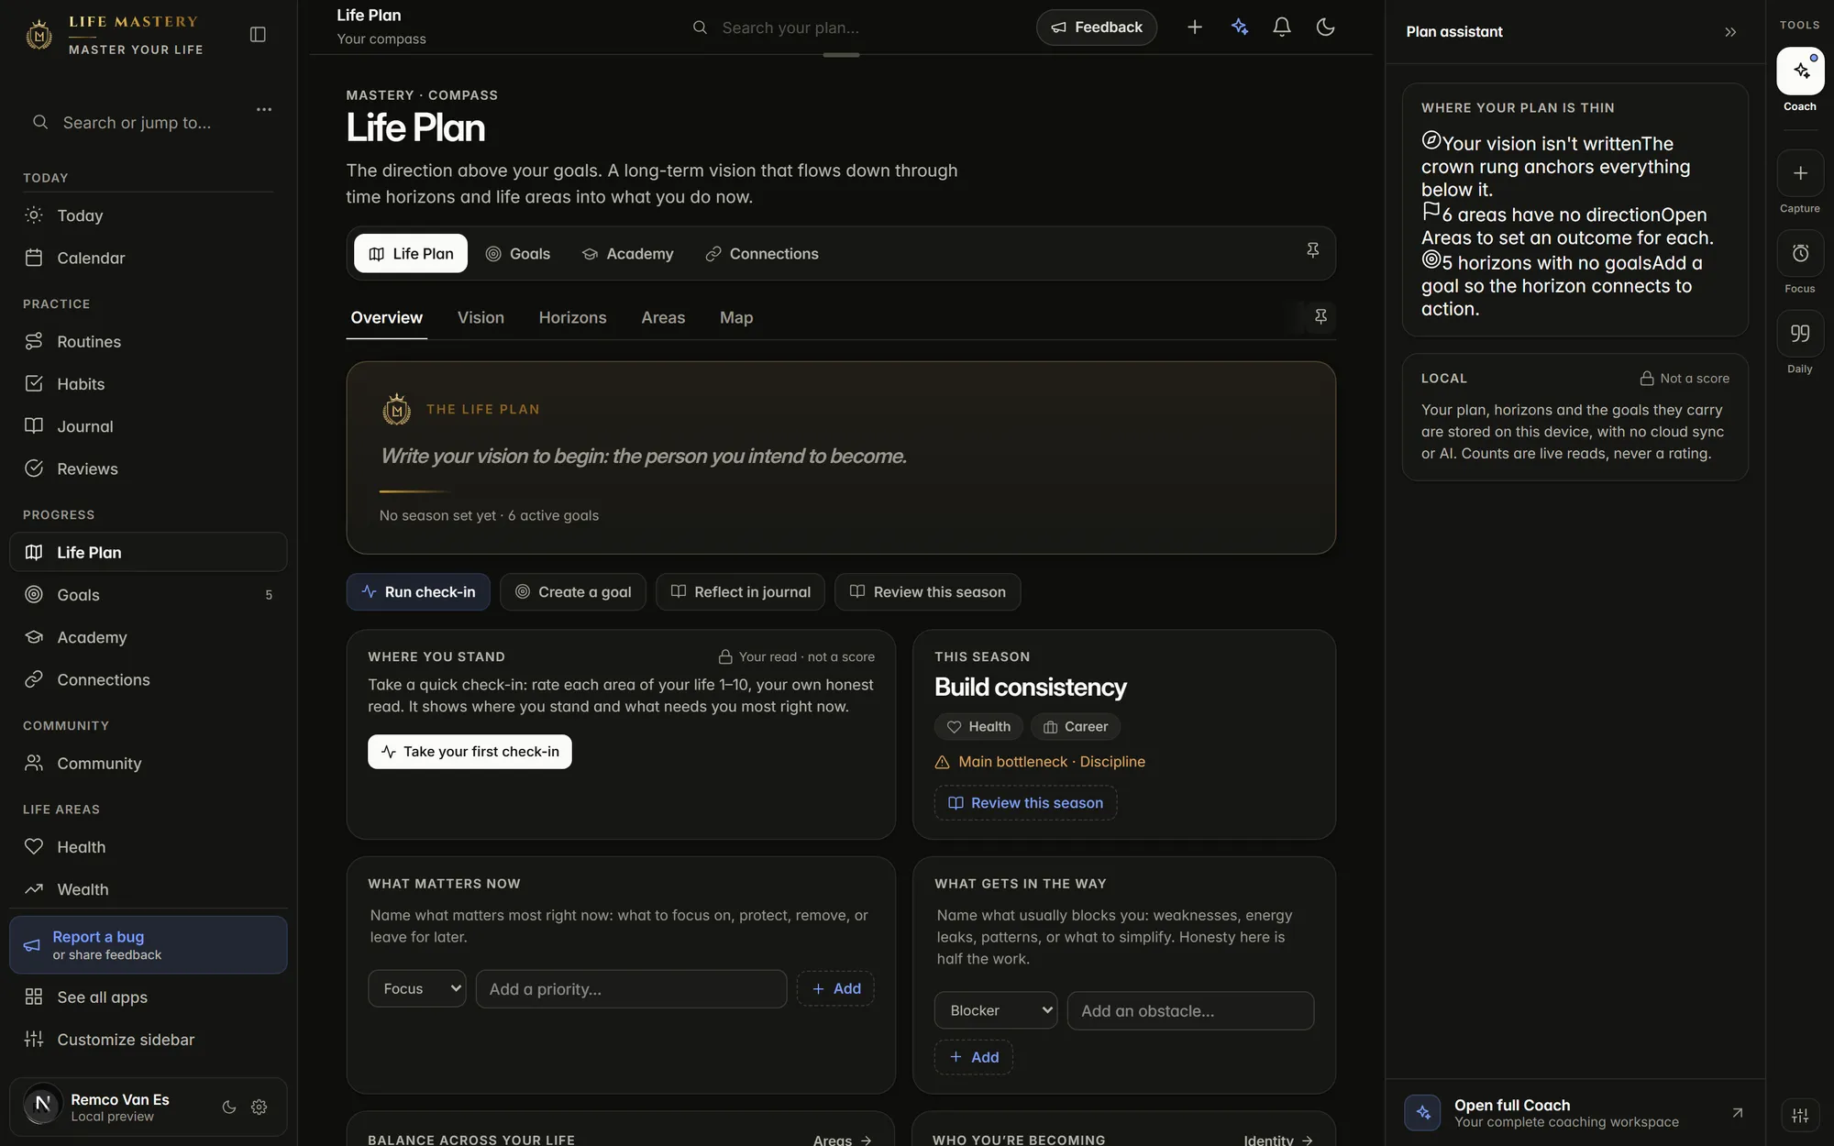Click the plus icon in top bar
This screenshot has width=1834, height=1146.
1195,28
